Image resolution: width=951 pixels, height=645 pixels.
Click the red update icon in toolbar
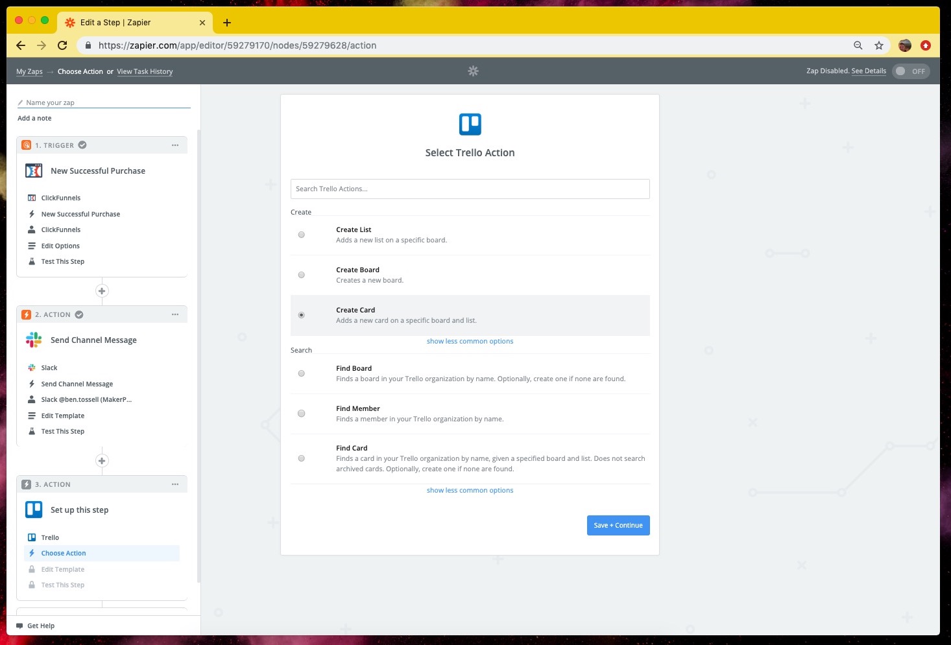click(x=926, y=45)
